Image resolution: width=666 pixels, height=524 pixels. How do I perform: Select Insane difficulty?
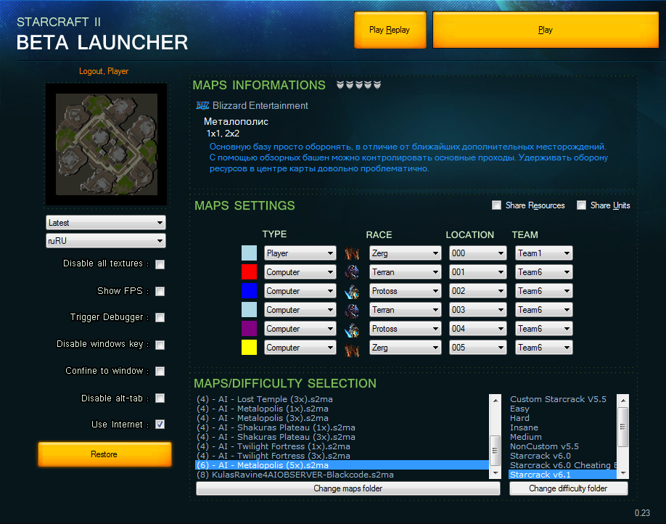(562, 427)
